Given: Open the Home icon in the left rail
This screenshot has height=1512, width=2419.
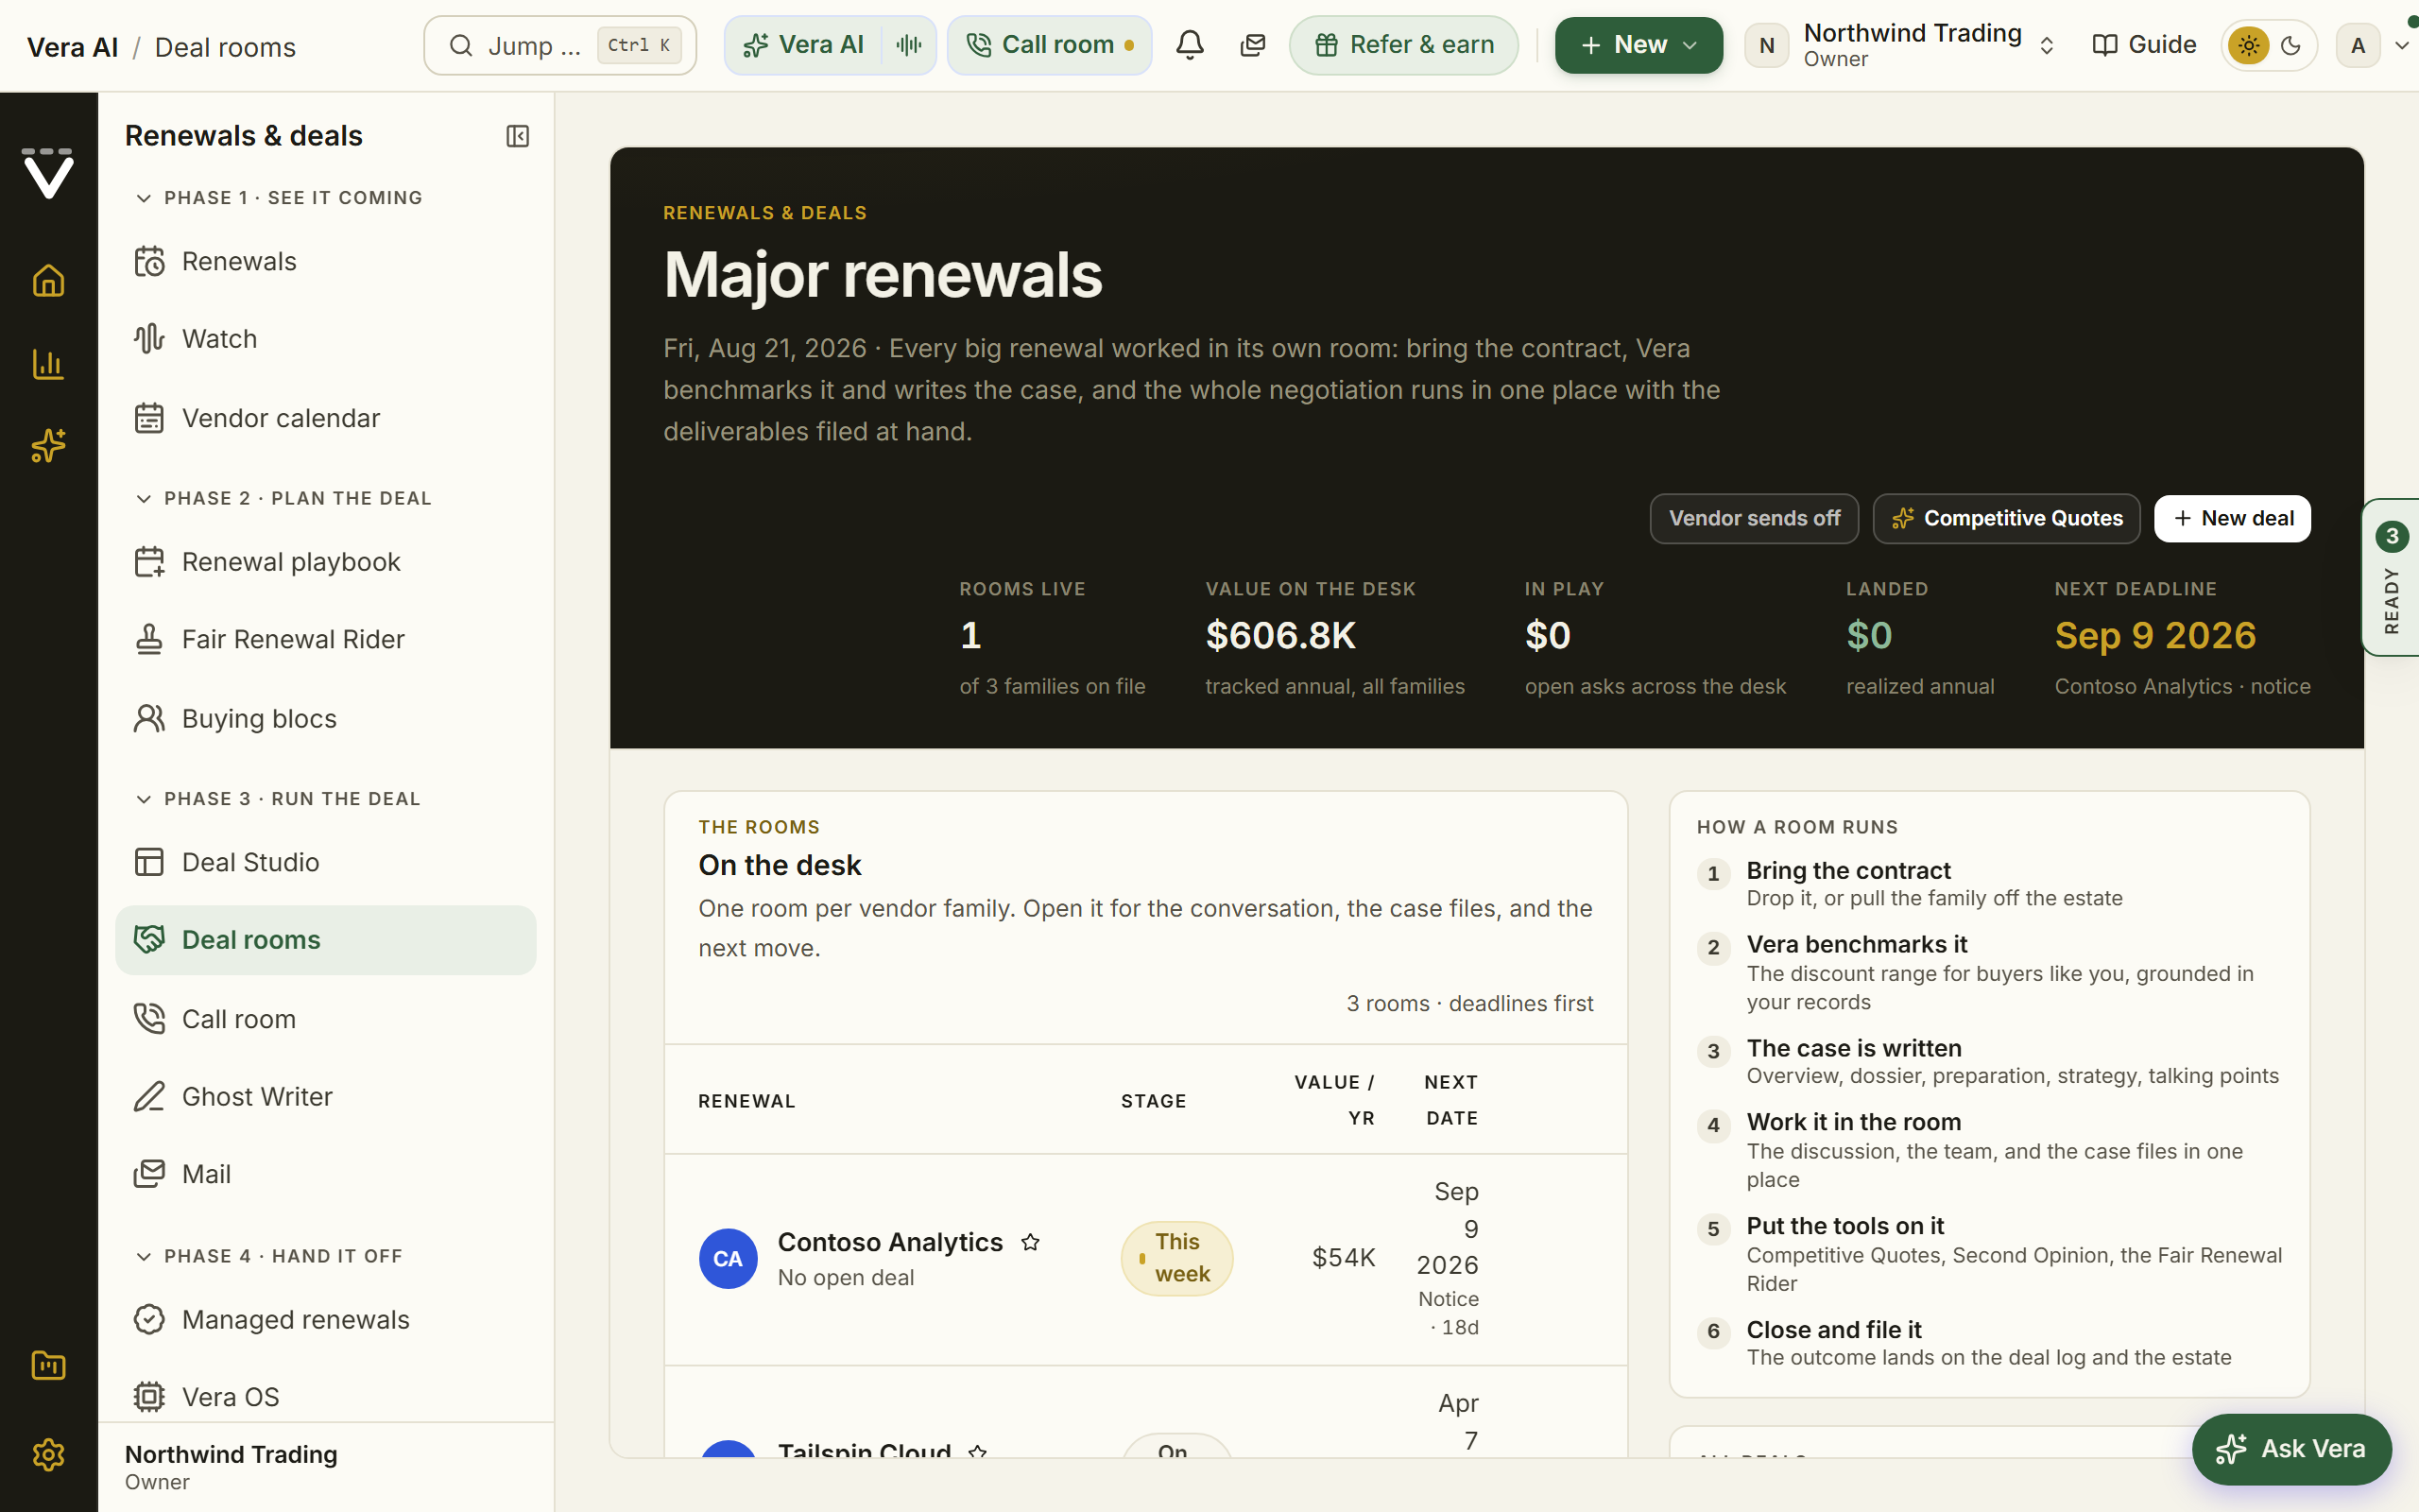Looking at the screenshot, I should pyautogui.click(x=48, y=281).
